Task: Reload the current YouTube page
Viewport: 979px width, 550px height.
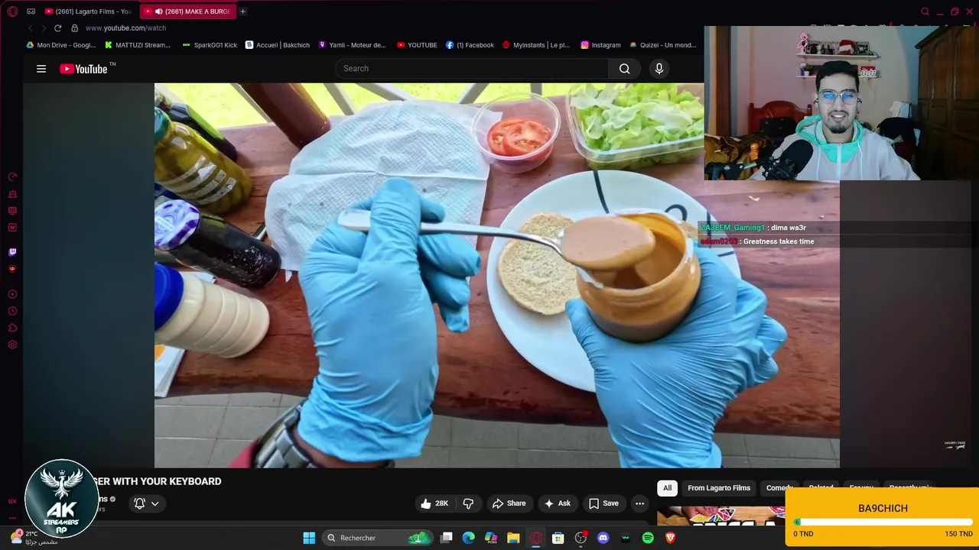Action: (x=57, y=28)
